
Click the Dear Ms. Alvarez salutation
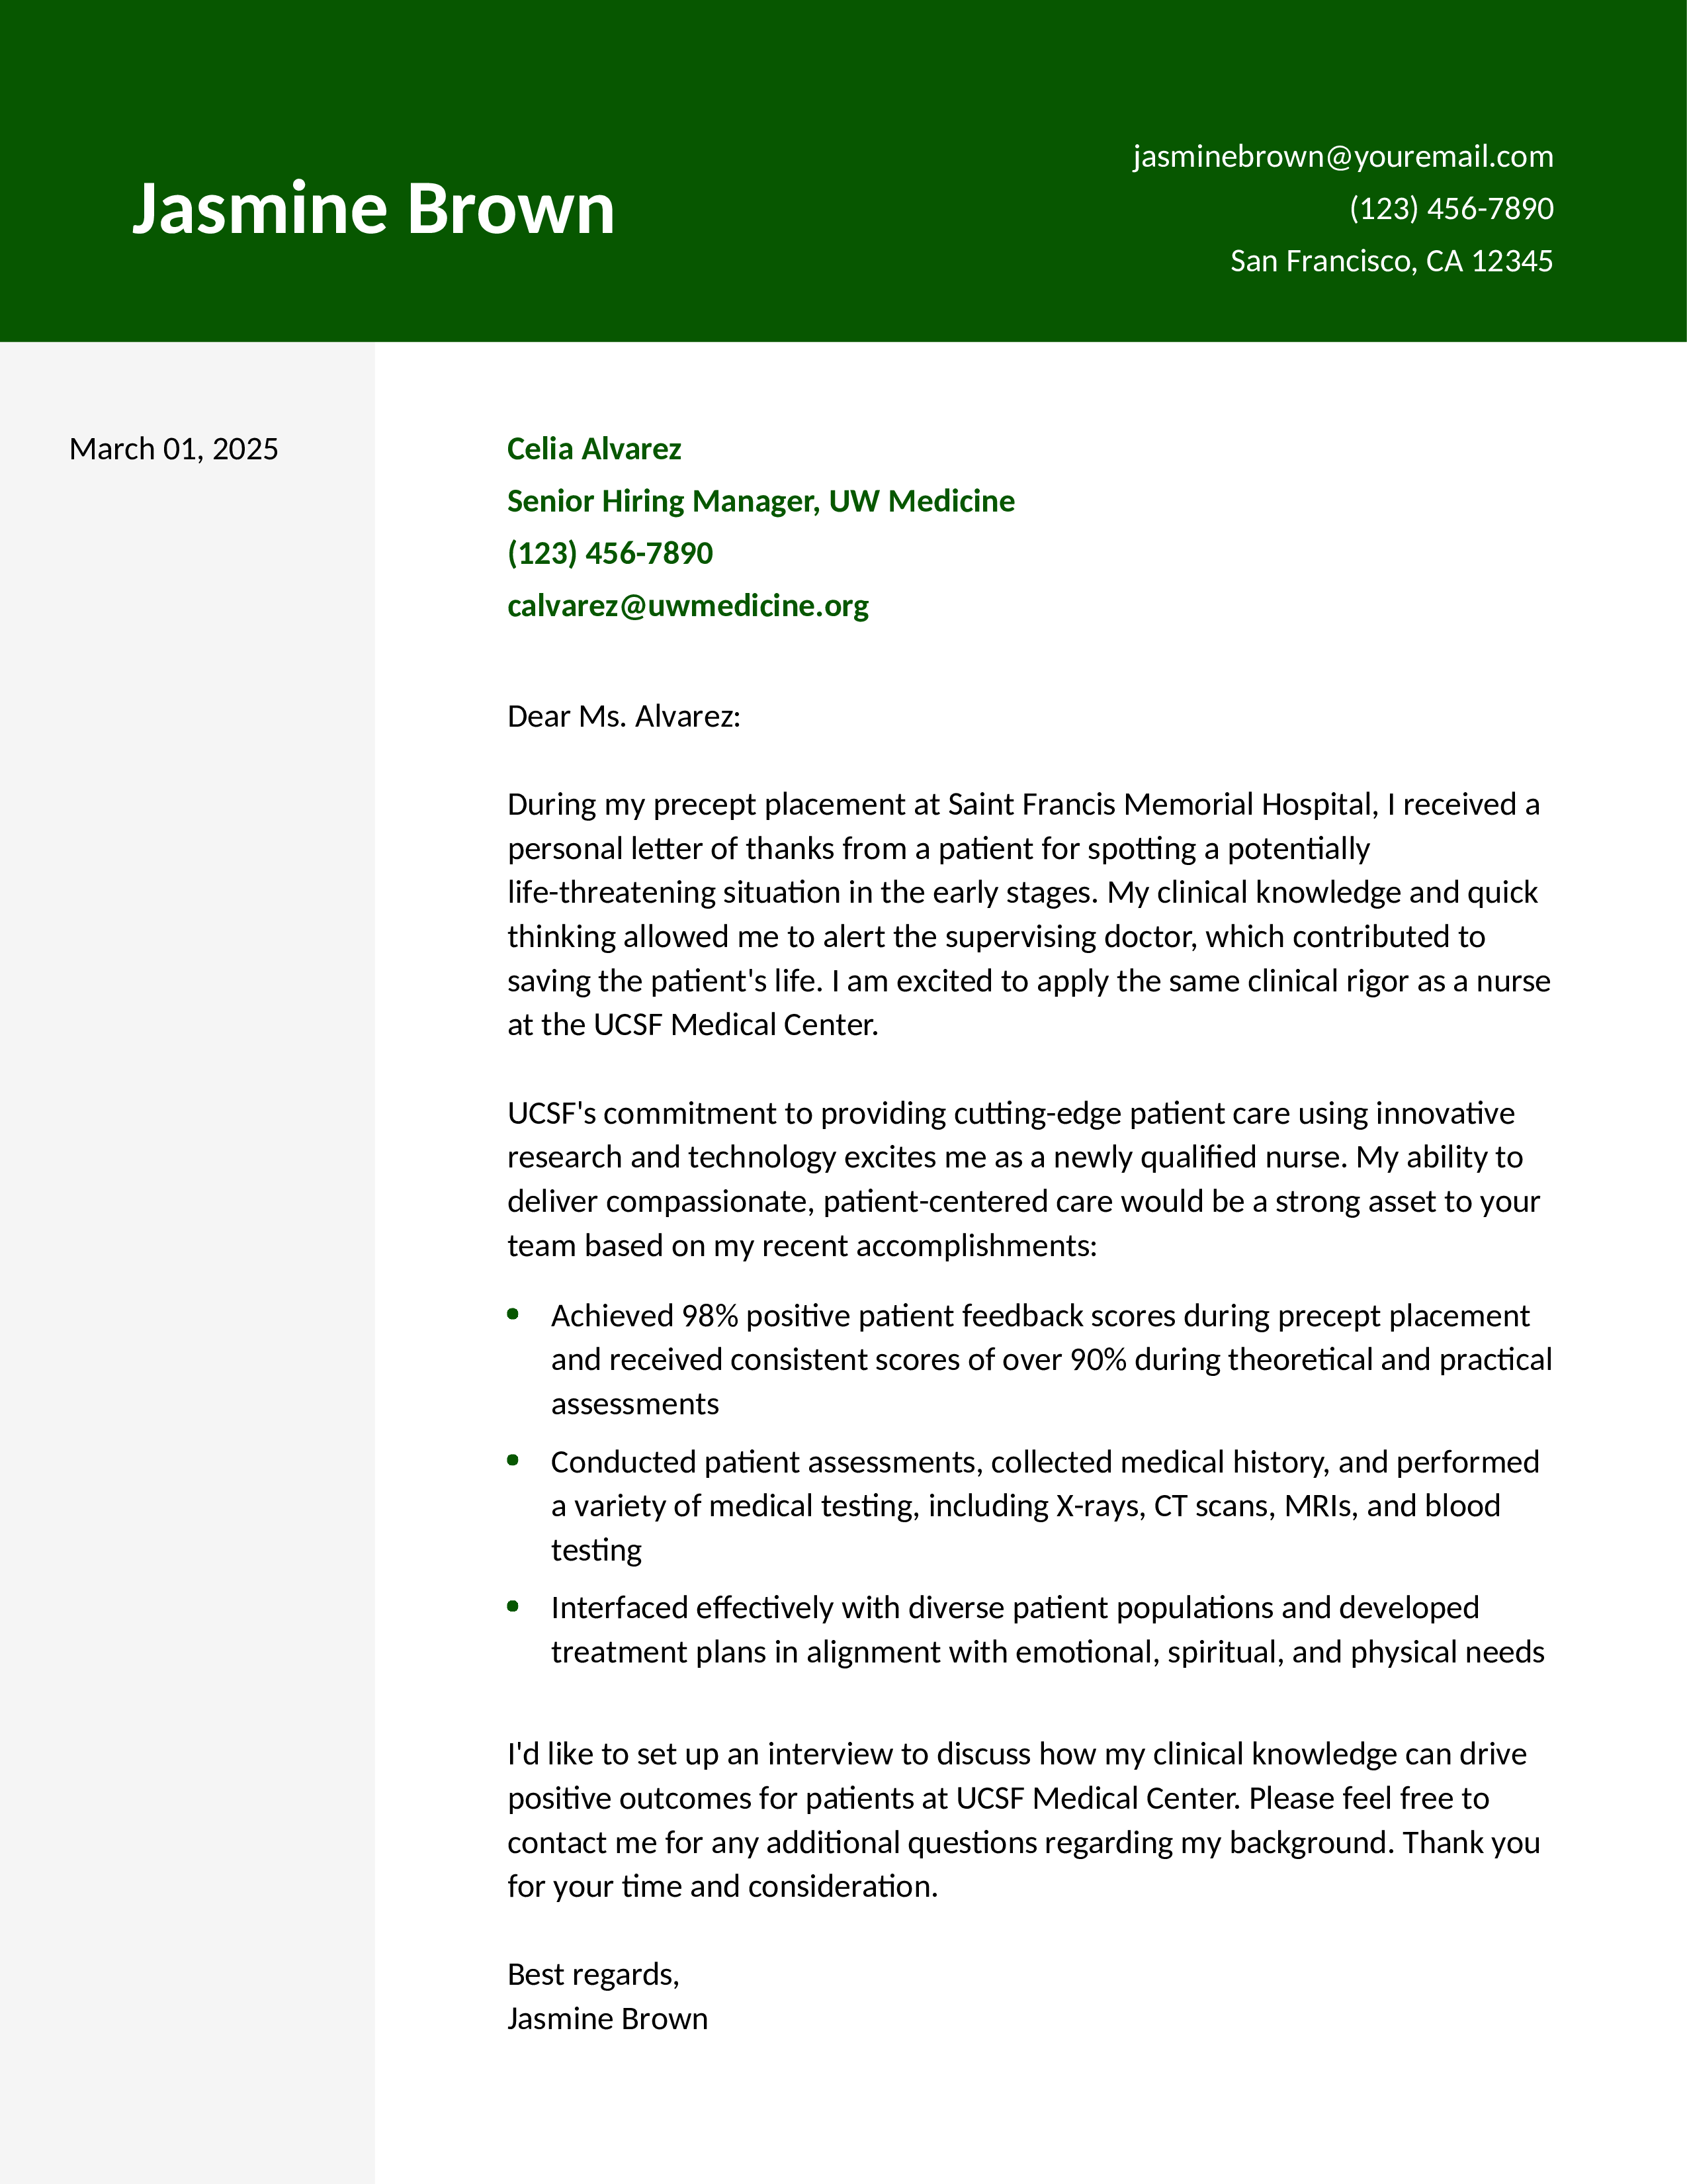coord(624,716)
